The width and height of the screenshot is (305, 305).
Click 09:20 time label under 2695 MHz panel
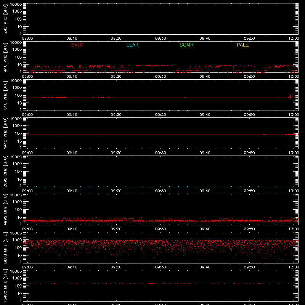click(x=116, y=191)
